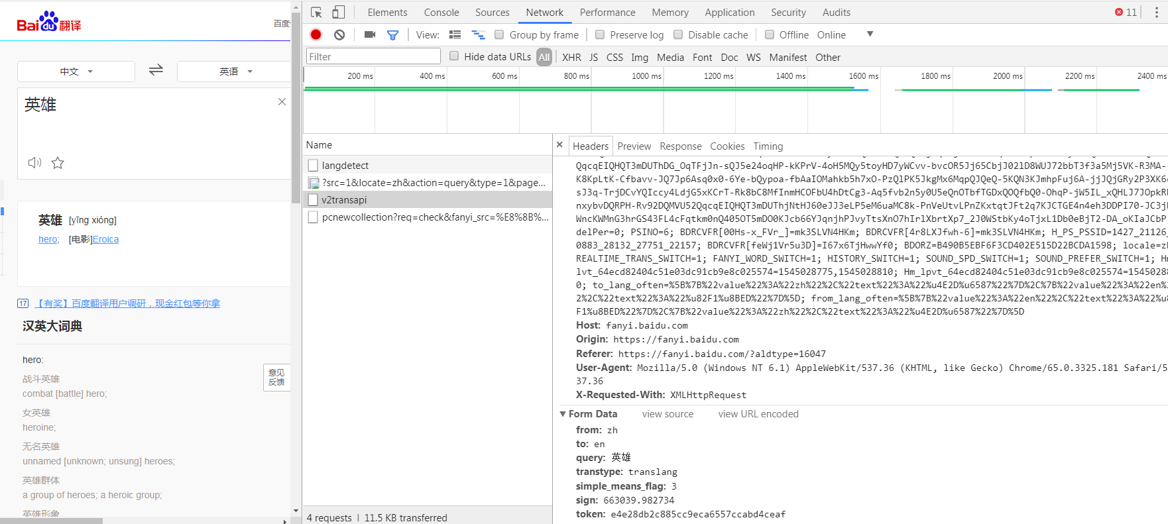
Task: Clear the input text with X
Action: [x=282, y=101]
